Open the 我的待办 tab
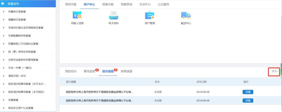 coord(71,71)
